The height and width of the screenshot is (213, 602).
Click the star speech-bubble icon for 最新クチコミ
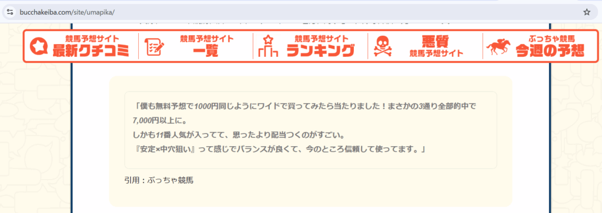pyautogui.click(x=38, y=46)
